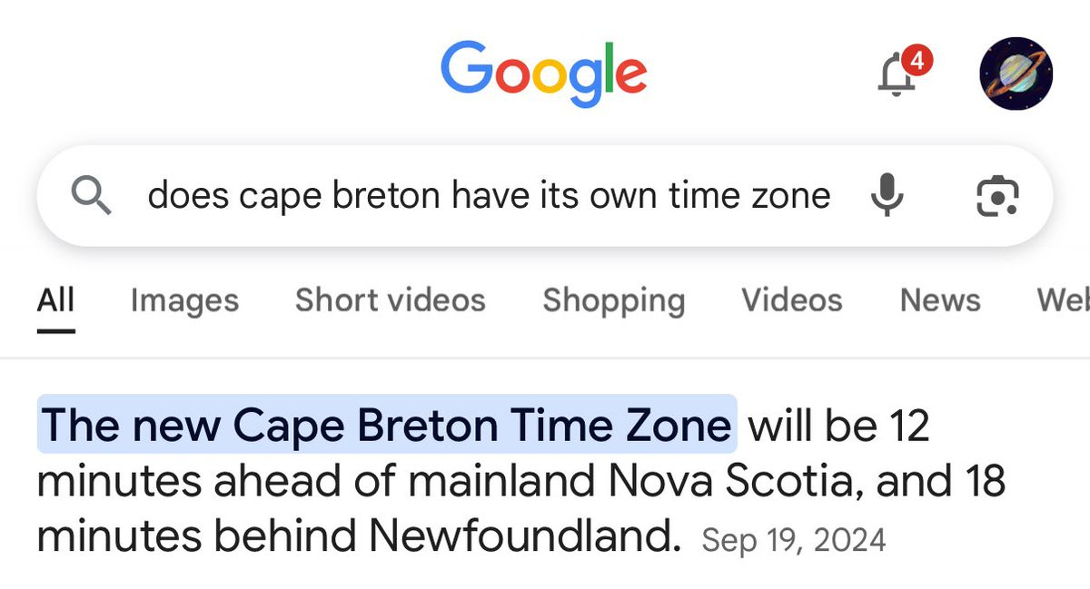The width and height of the screenshot is (1090, 589).
Task: Click the Google logo
Action: click(543, 73)
